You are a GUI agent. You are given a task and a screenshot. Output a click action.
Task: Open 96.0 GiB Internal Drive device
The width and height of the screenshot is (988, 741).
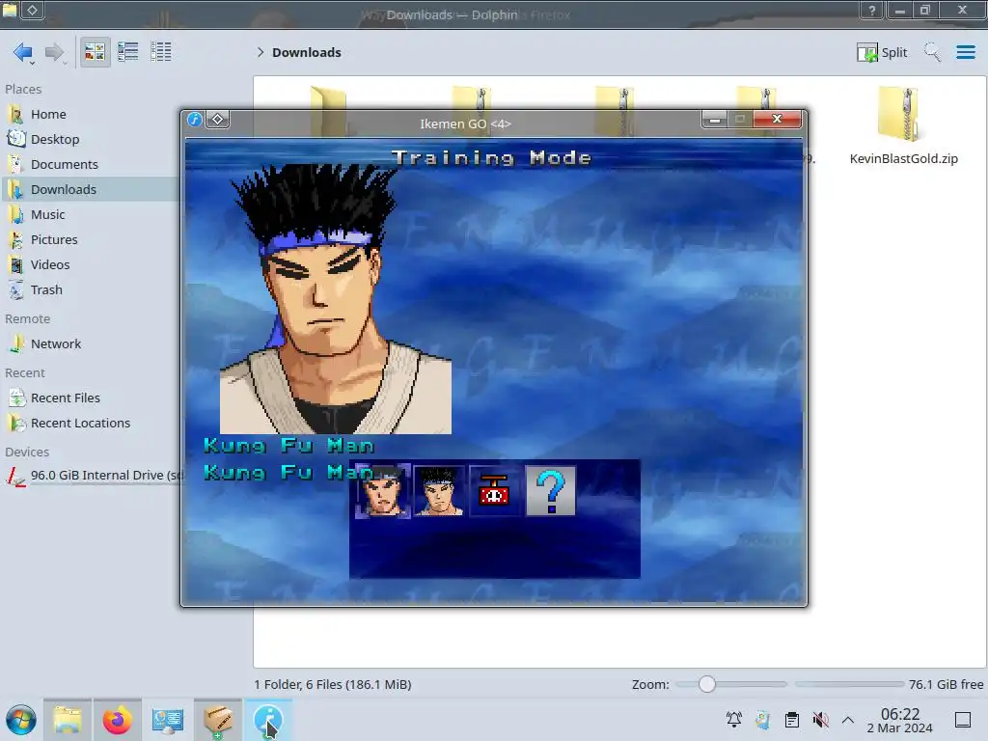click(x=92, y=476)
